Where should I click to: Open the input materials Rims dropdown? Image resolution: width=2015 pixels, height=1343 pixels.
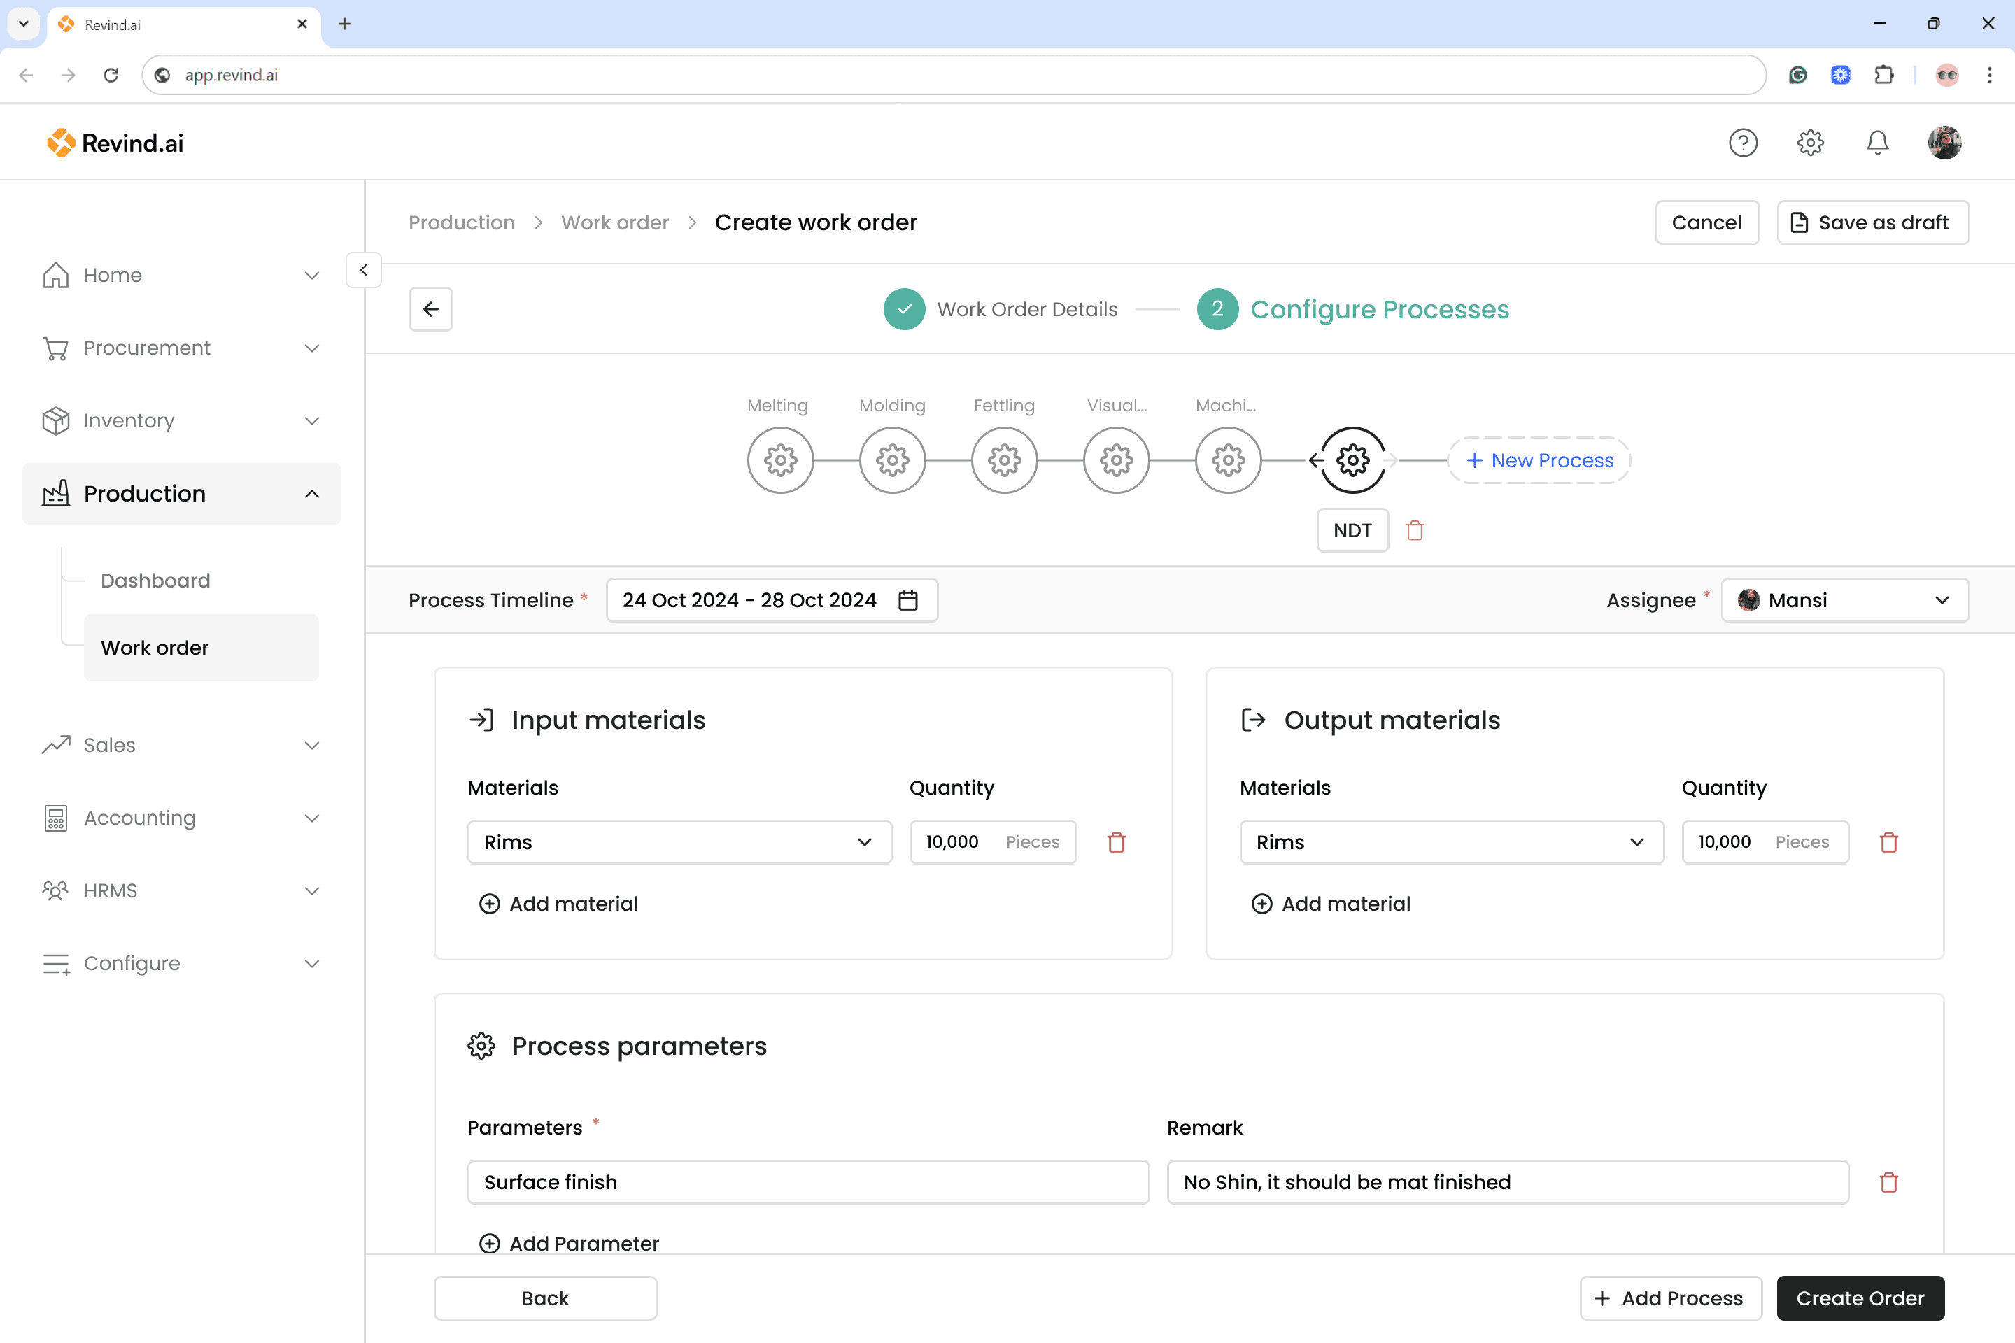pyautogui.click(x=679, y=842)
